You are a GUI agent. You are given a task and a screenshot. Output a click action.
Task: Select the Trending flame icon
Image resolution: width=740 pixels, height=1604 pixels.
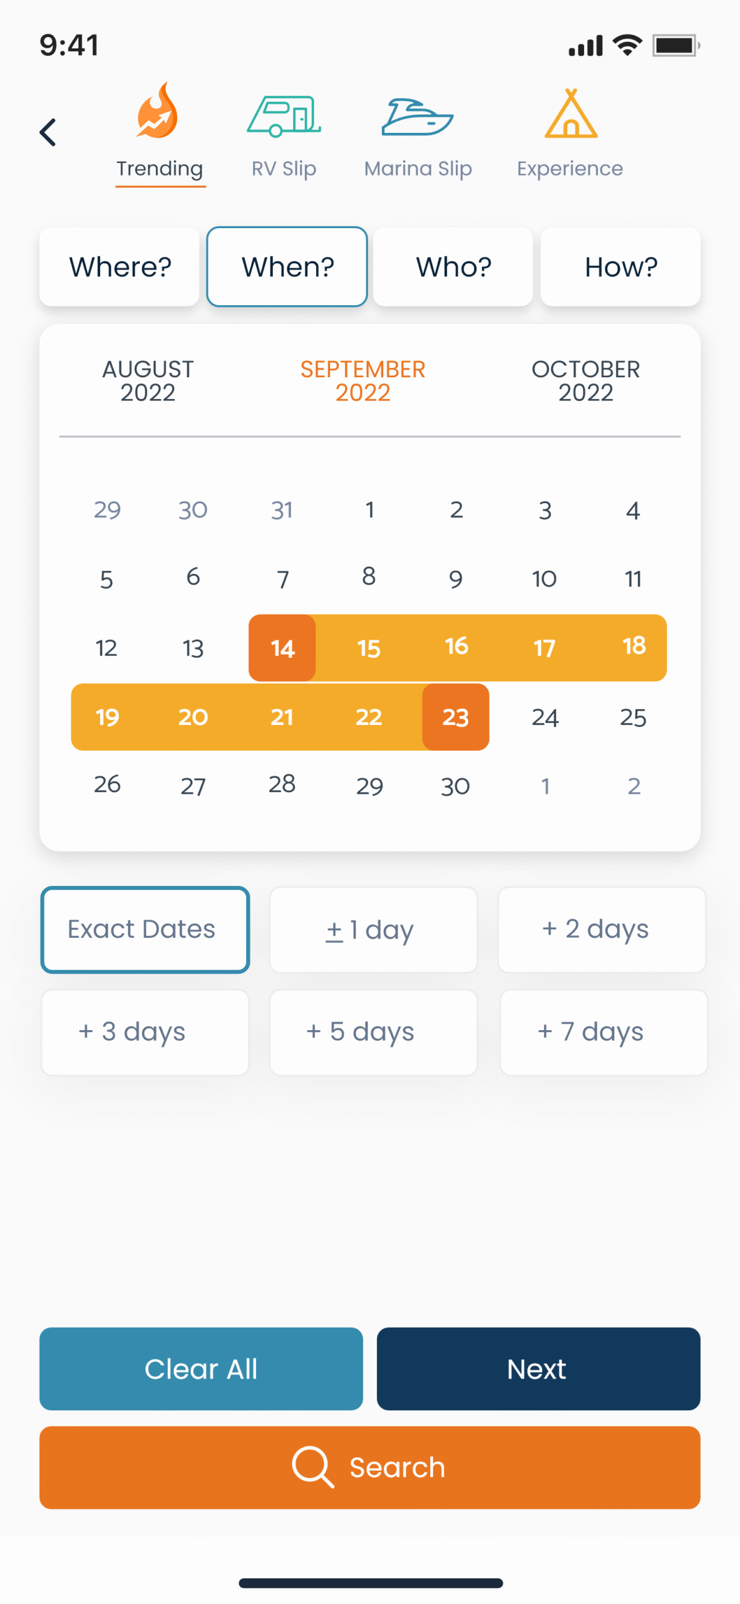(x=158, y=112)
